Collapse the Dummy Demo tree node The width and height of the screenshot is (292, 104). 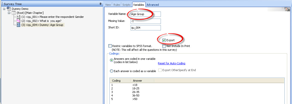point(4,9)
